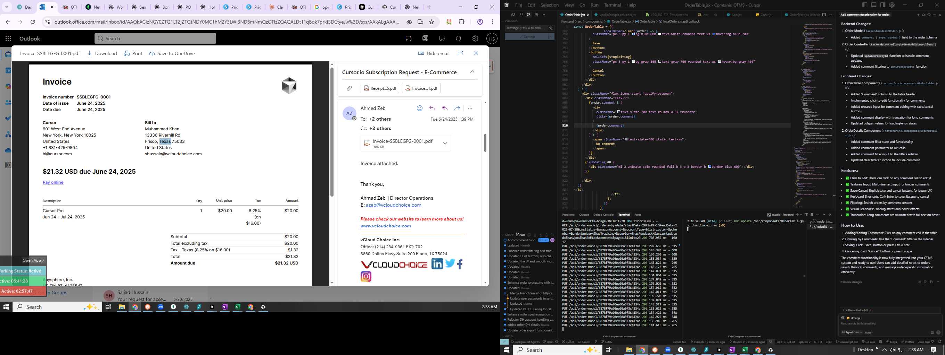
Task: Forward Ahmed Zeb's email
Action: click(457, 108)
